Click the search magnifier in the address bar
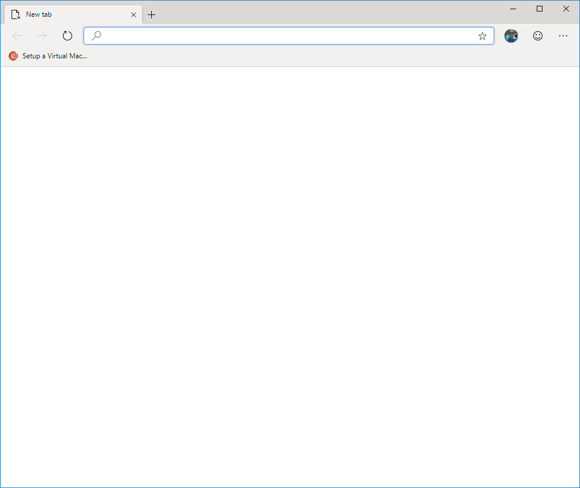This screenshot has height=488, width=580. (x=96, y=35)
